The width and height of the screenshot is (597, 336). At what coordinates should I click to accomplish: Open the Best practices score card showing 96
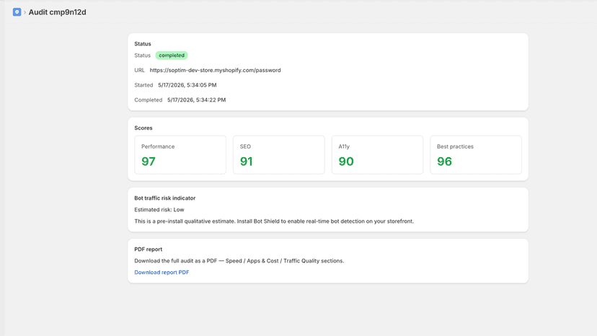tap(476, 155)
